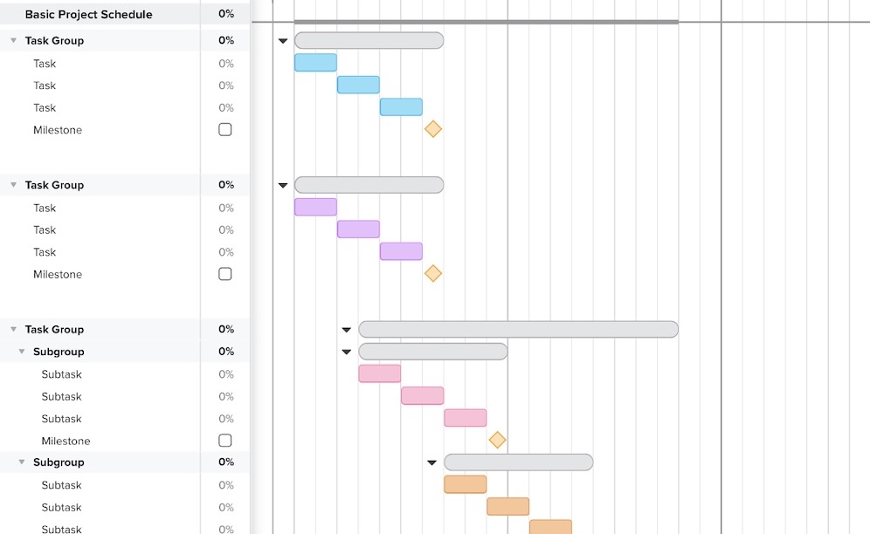Click the collapse arrow on the first Subgroup chart bar
This screenshot has height=534, width=870.
pos(346,351)
